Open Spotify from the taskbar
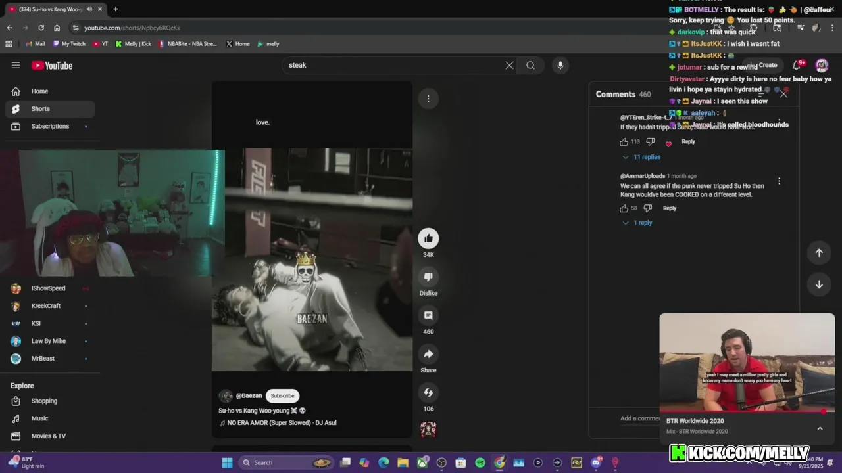Viewport: 842px width, 473px height. 480,462
